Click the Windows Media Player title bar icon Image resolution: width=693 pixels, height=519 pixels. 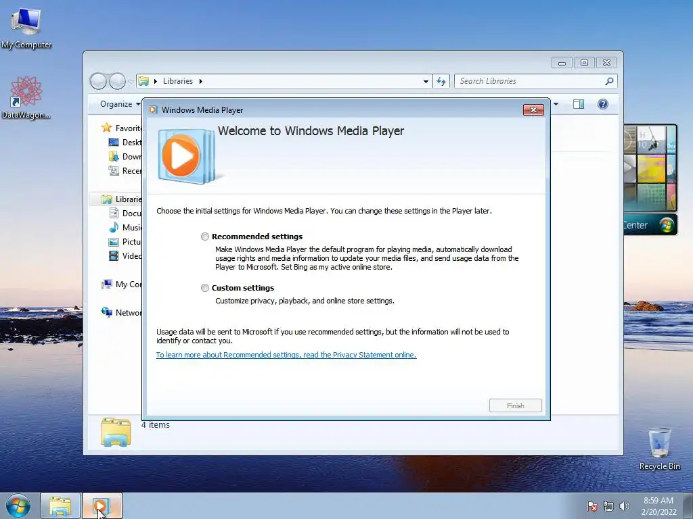[x=153, y=110]
